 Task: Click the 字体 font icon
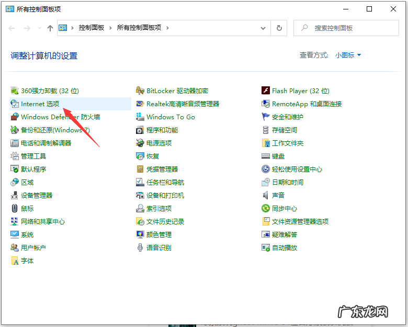15,261
